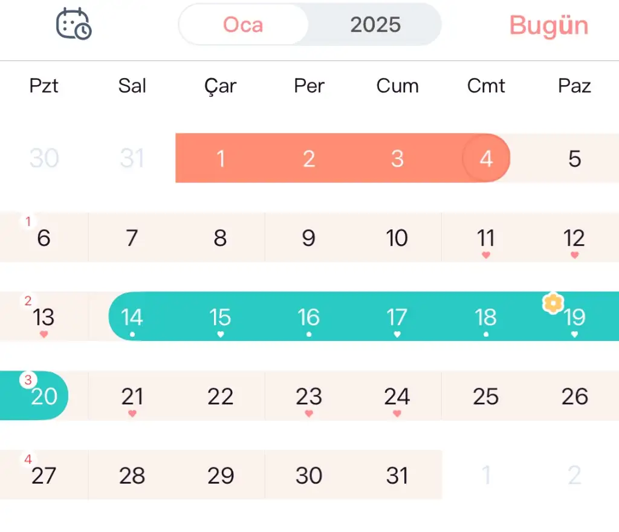Select day 20 in teal highlight
This screenshot has height=532, width=619.
point(44,397)
